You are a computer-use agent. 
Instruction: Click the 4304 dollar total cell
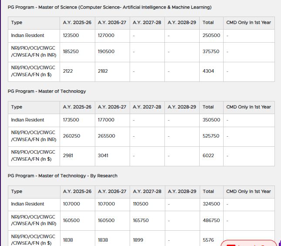click(x=208, y=71)
